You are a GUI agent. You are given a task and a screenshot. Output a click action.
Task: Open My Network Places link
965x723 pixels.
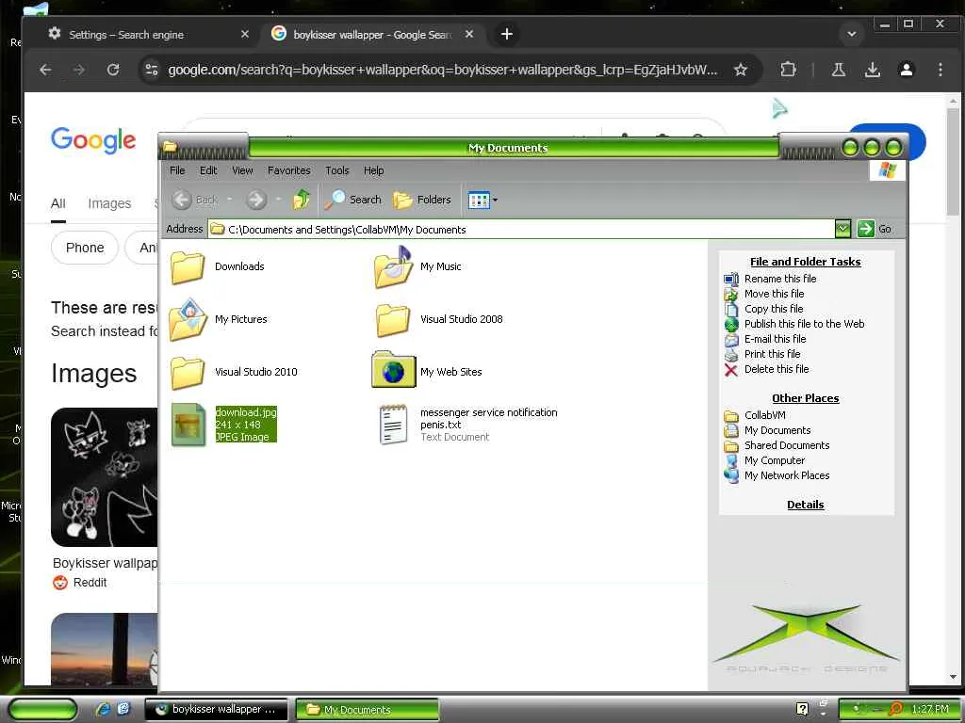[x=787, y=475]
